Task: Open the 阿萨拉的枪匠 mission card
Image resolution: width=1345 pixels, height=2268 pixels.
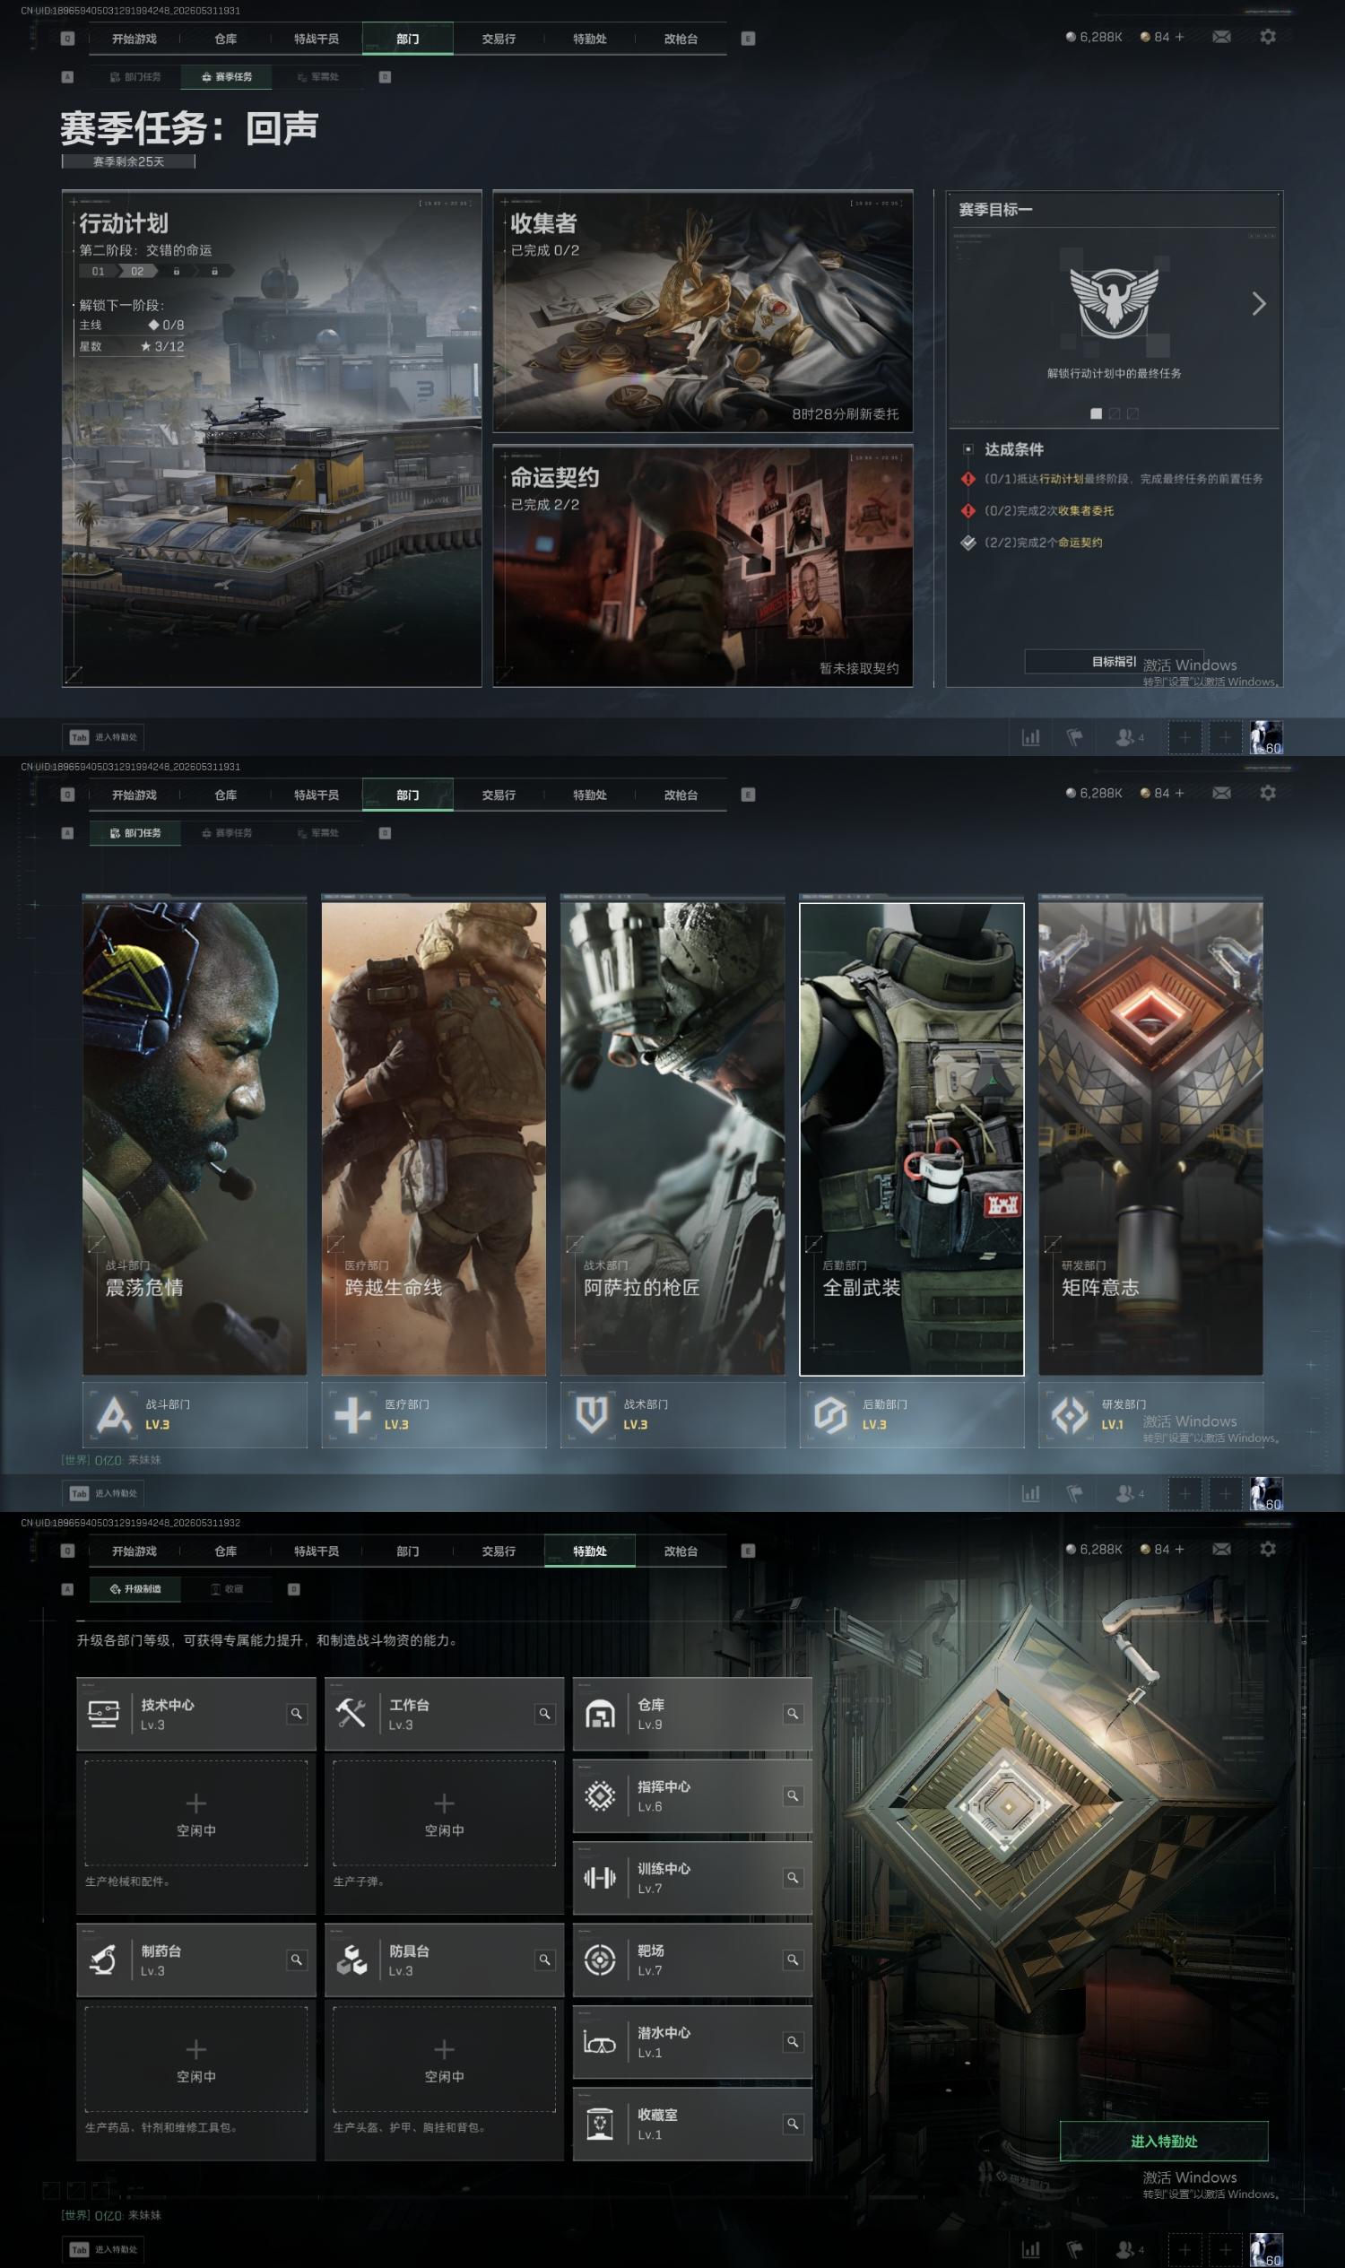Action: [x=672, y=1138]
